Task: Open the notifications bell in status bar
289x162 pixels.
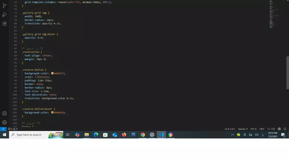Action: pos(285,129)
